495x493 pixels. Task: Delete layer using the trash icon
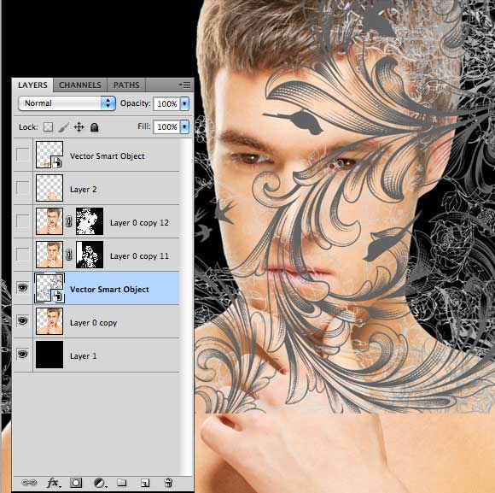tap(168, 483)
